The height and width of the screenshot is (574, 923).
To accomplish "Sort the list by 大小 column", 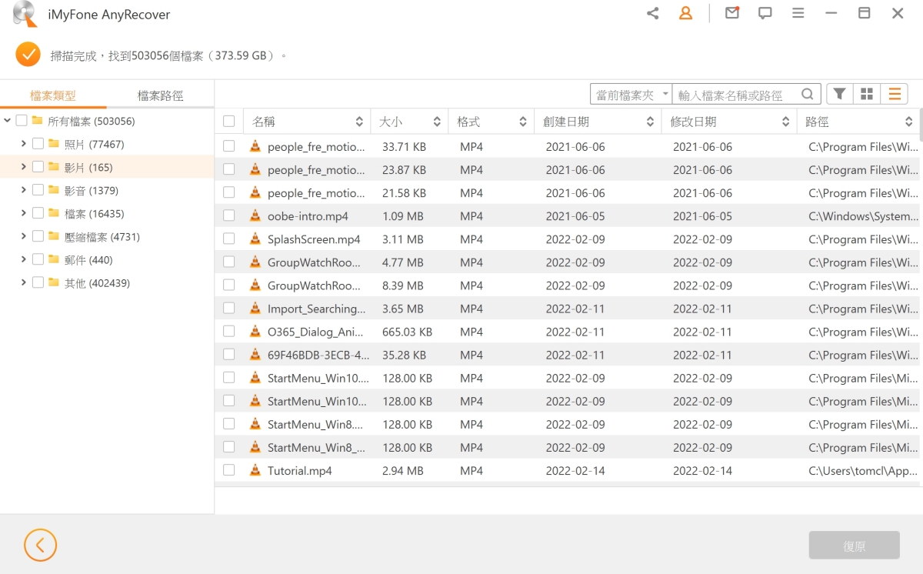I will [x=408, y=122].
